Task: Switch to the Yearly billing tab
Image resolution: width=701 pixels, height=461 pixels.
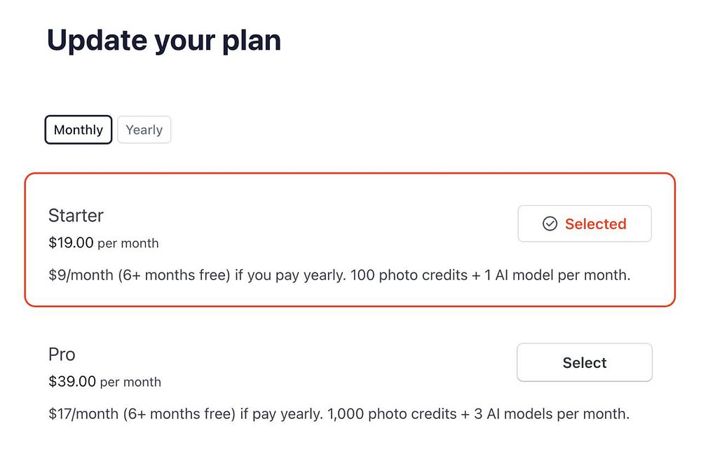Action: tap(144, 130)
